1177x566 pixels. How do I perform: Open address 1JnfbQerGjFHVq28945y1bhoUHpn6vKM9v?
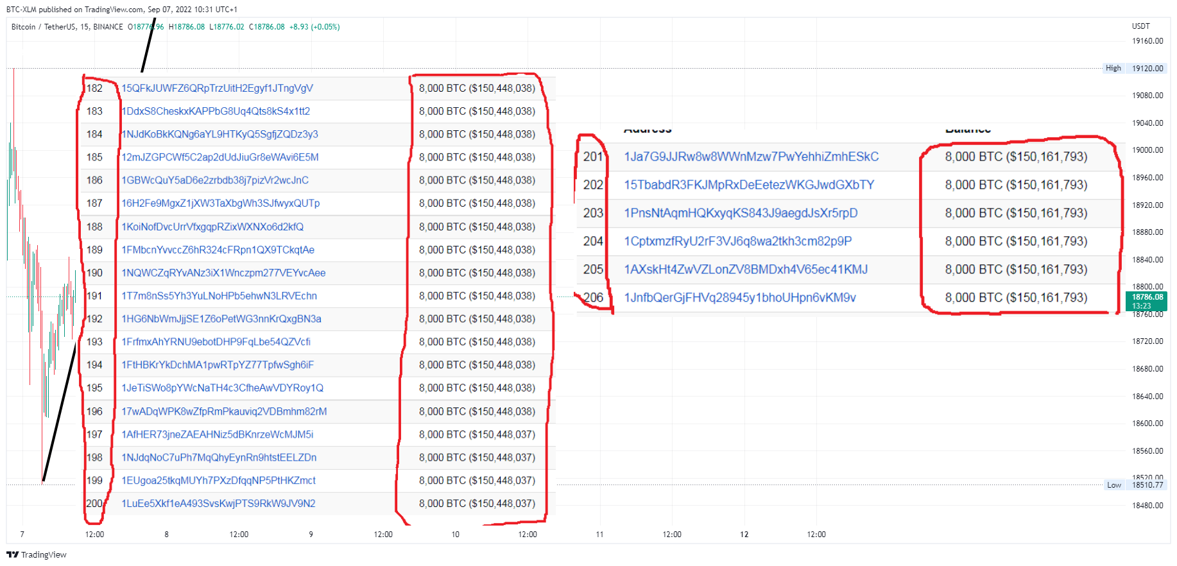point(740,298)
